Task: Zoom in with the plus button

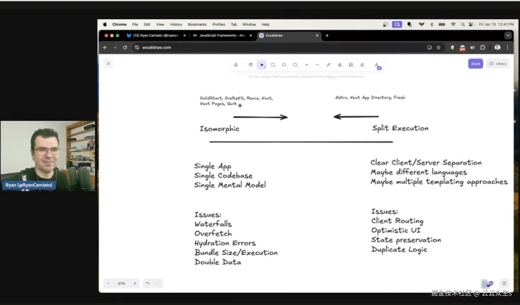Action: pos(135,283)
